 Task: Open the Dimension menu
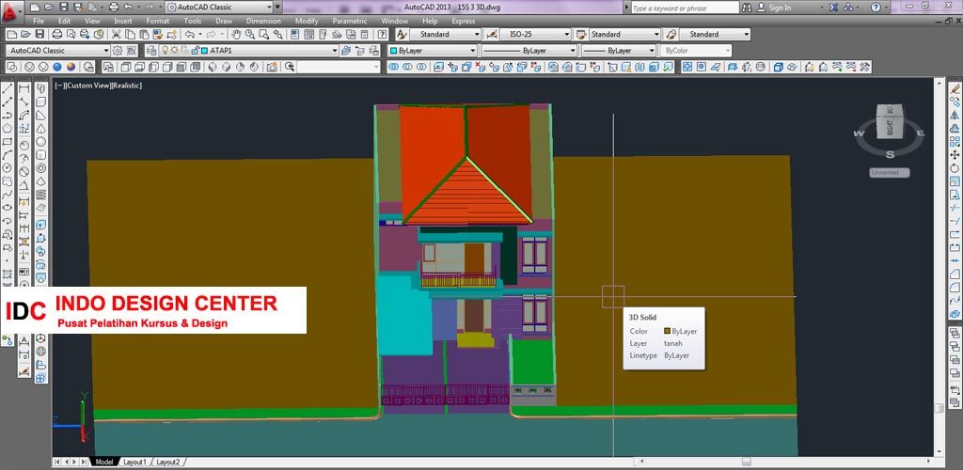click(263, 21)
